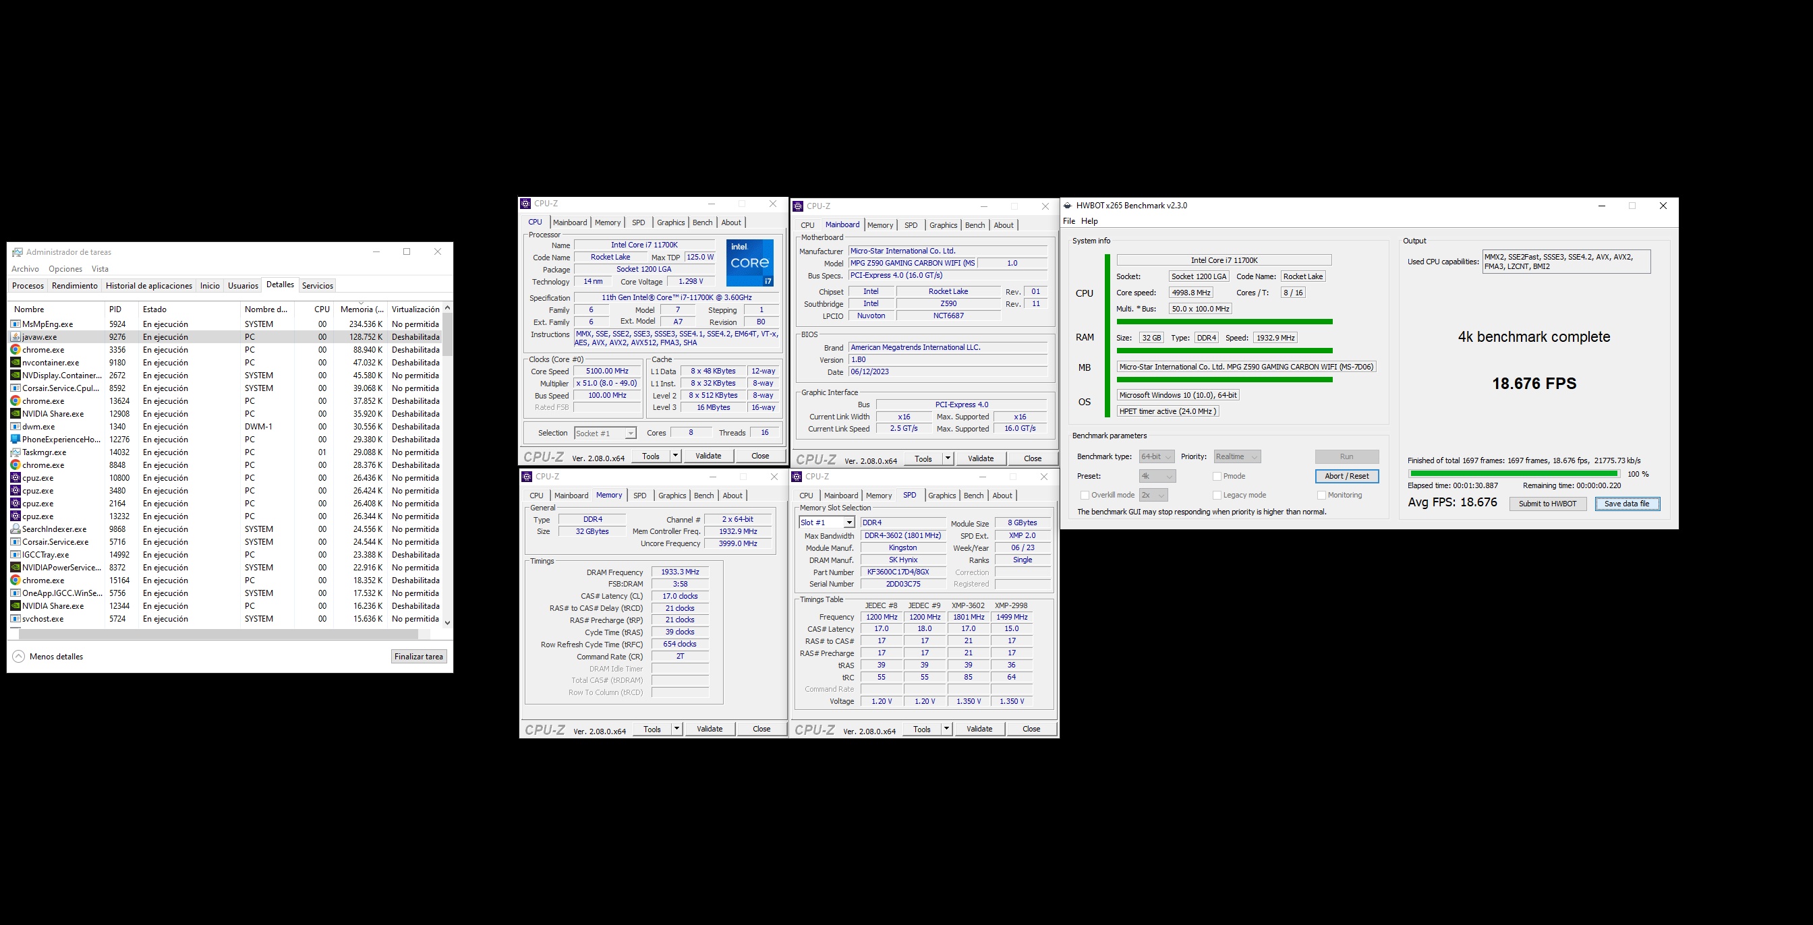The width and height of the screenshot is (1813, 925).
Task: Click Submit to HWBOT button
Action: 1548,504
